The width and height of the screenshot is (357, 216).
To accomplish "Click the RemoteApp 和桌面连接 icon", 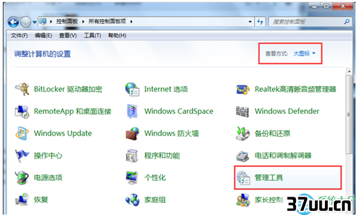I will point(22,111).
